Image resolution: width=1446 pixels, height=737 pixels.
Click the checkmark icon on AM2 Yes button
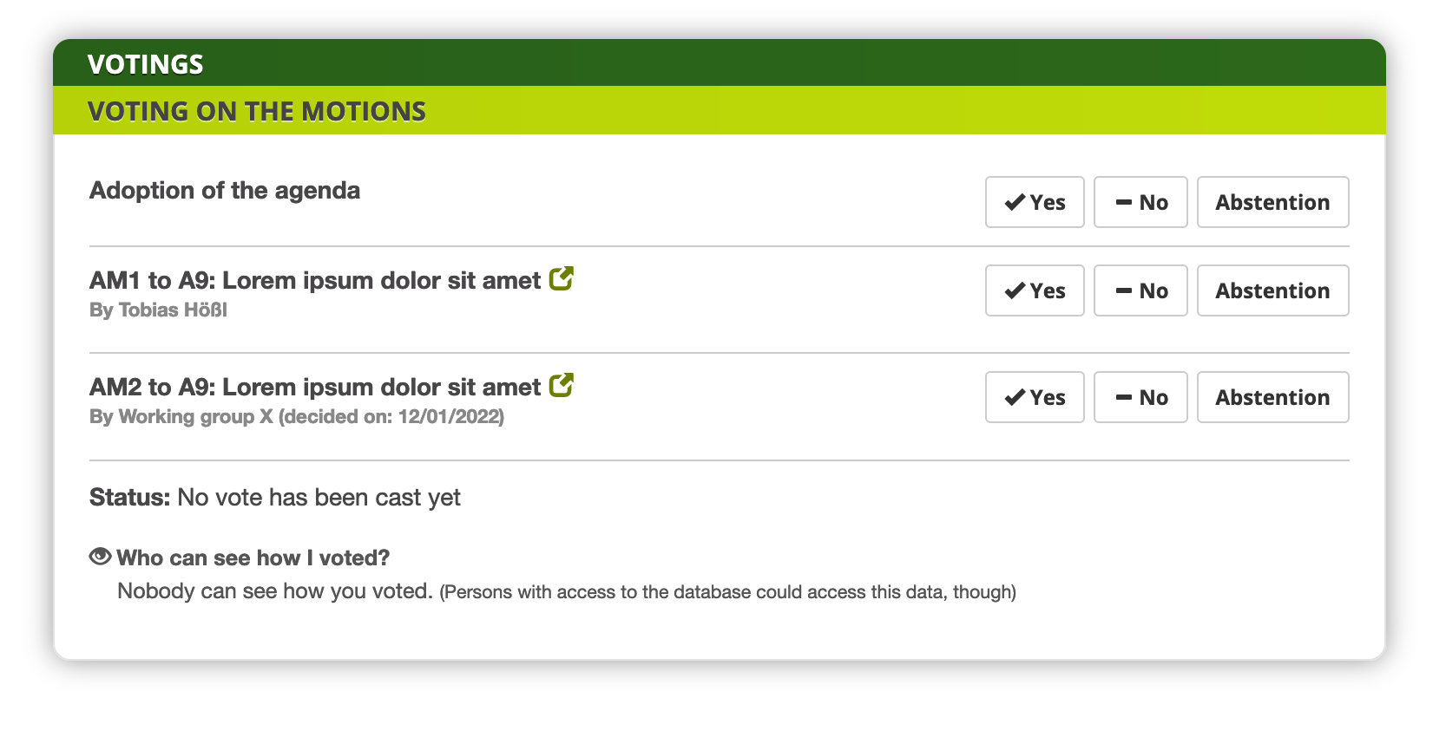coord(1015,397)
